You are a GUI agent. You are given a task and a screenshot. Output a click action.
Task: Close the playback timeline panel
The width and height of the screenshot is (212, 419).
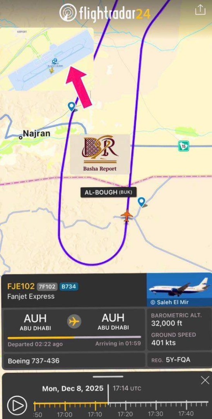(x=205, y=380)
